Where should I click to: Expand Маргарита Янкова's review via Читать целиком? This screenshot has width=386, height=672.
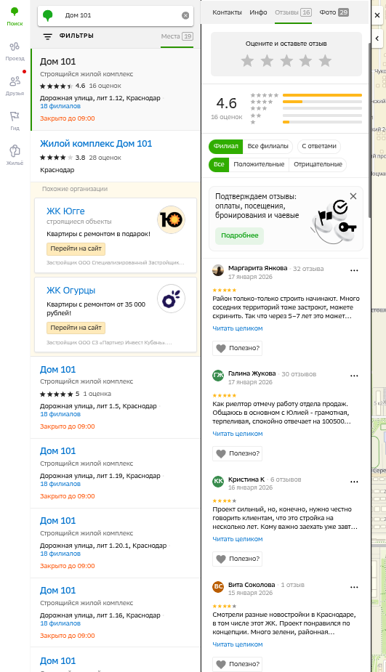pyautogui.click(x=238, y=328)
